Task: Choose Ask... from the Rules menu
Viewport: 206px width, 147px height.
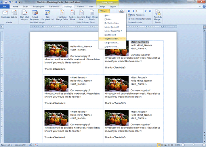Action: [x=113, y=15]
